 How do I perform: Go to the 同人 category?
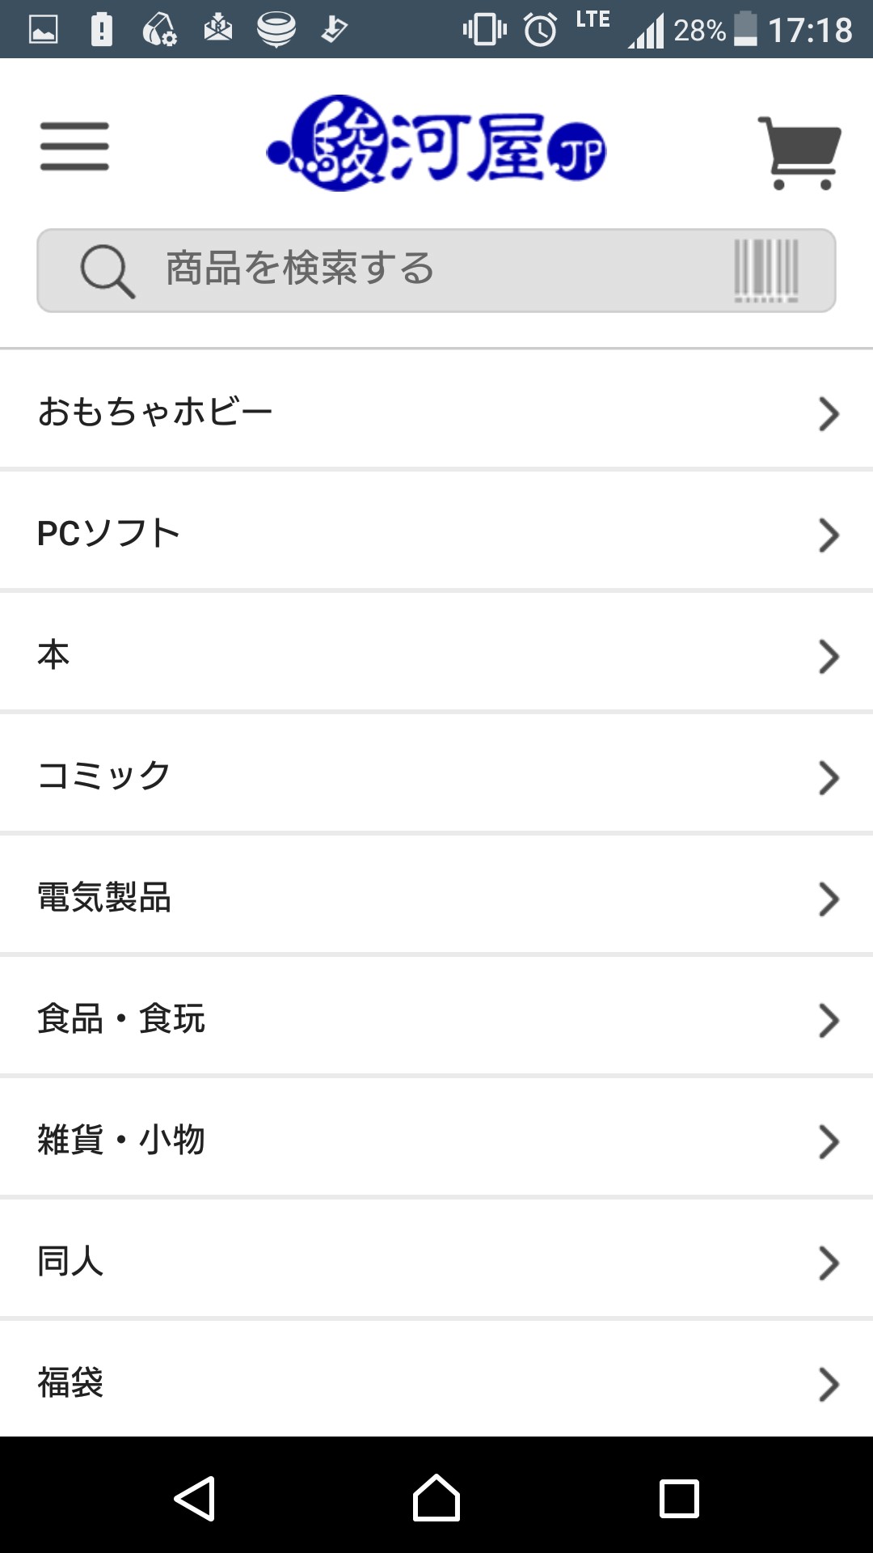click(x=71, y=1261)
